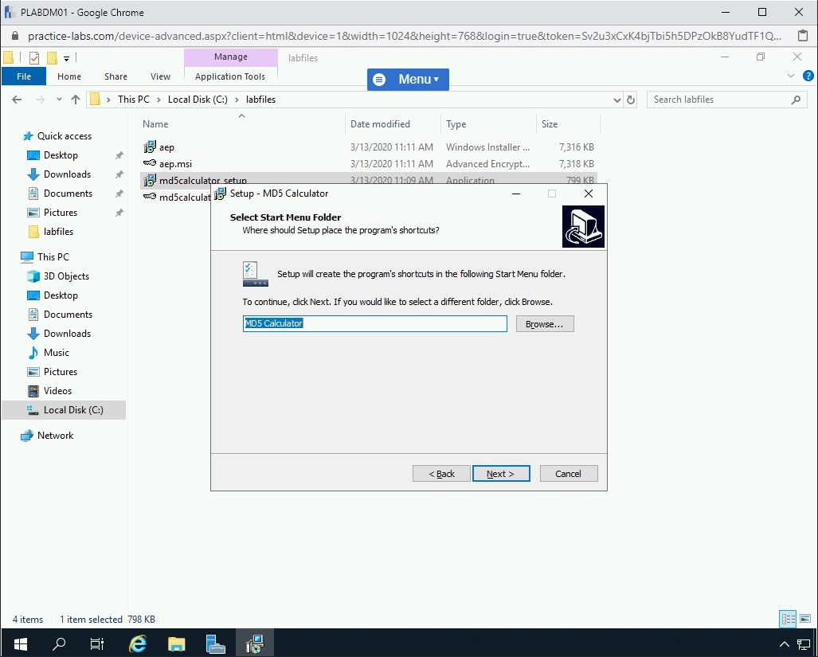Open the address bar history dropdown
This screenshot has width=818, height=657.
coord(616,100)
